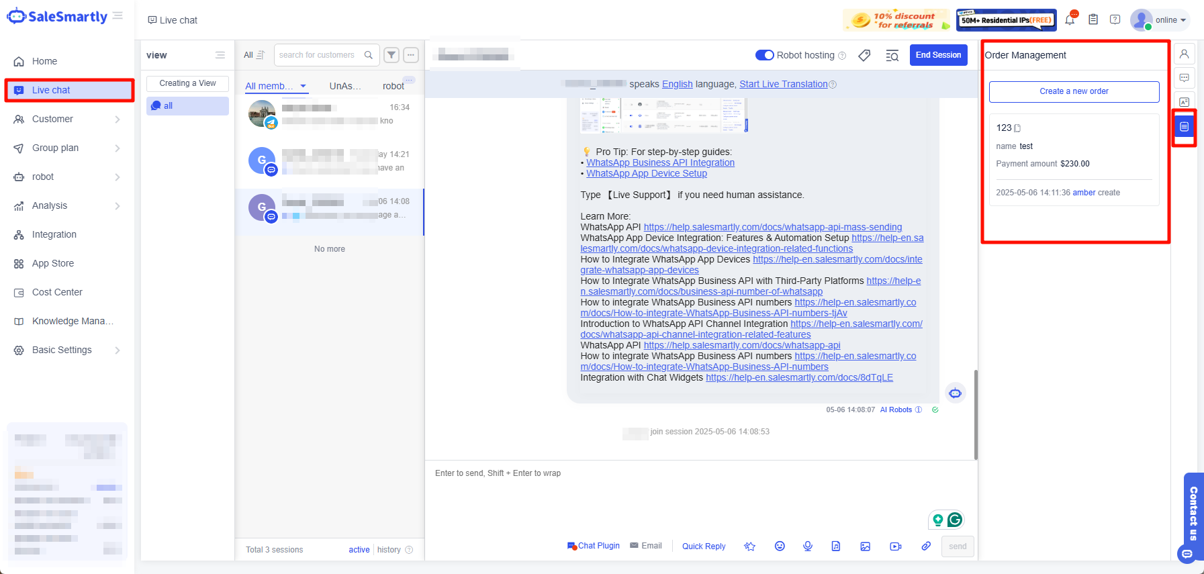Click the video attachment icon

(895, 546)
